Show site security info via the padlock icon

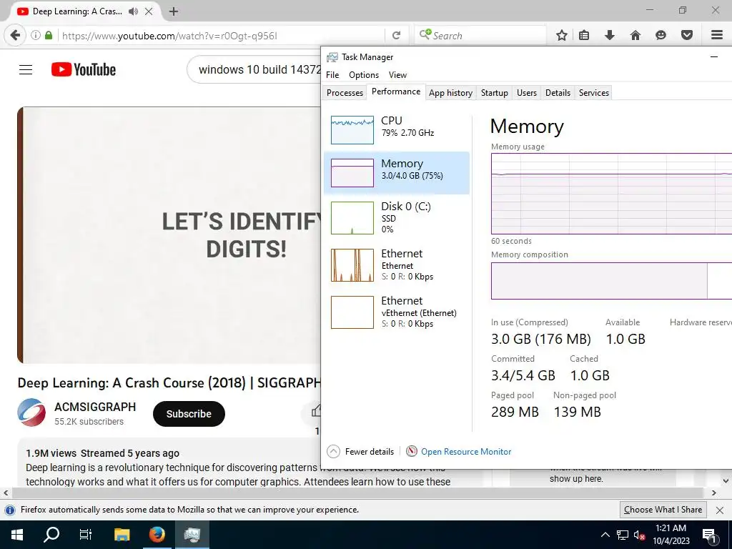point(49,36)
